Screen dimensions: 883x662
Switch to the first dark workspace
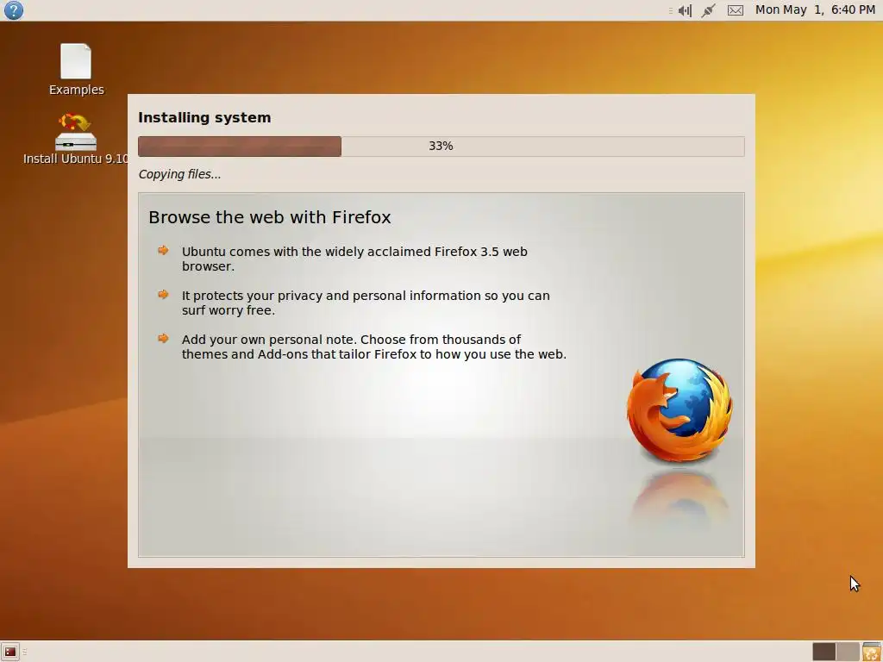click(824, 652)
